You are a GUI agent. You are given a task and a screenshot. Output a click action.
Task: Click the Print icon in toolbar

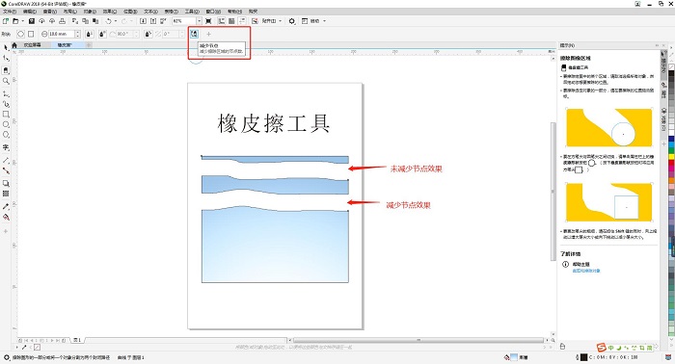[x=63, y=21]
